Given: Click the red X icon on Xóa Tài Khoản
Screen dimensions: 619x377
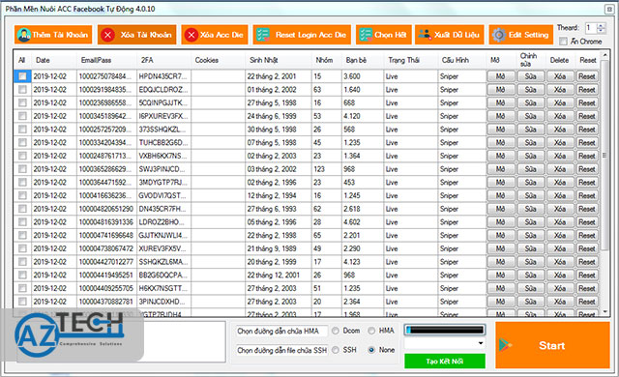Looking at the screenshot, I should [107, 35].
